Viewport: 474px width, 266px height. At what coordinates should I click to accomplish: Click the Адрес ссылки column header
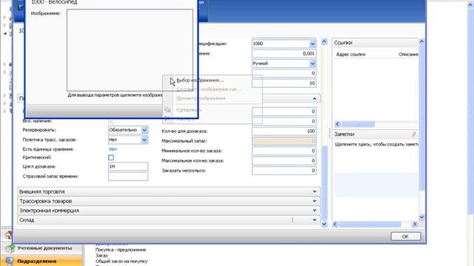pos(350,55)
